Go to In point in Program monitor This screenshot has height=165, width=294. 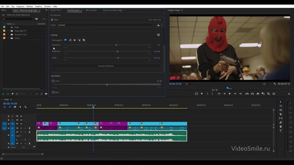tap(219, 93)
